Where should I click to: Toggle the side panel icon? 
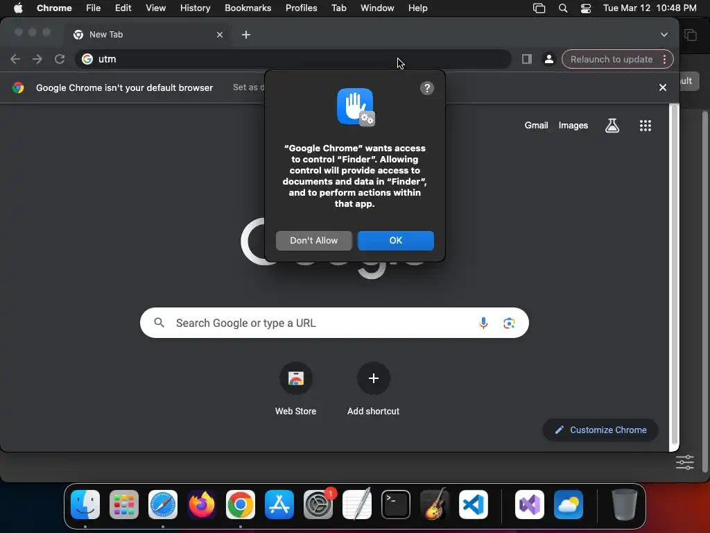coord(527,59)
